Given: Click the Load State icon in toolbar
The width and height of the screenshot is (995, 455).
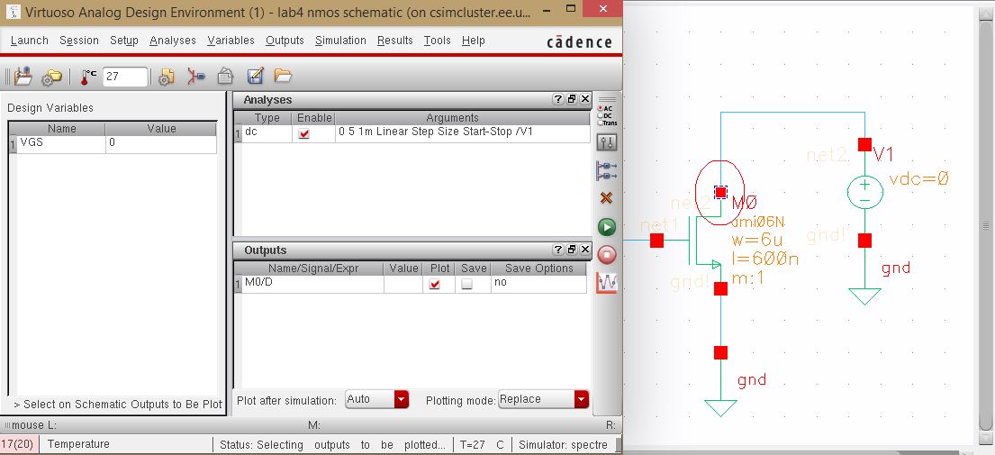Looking at the screenshot, I should point(23,77).
